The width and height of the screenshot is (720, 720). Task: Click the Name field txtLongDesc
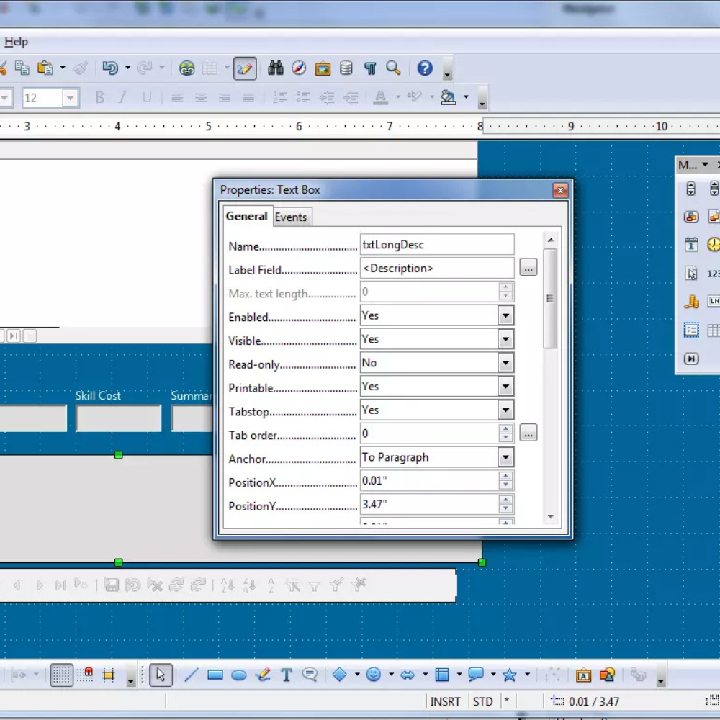pos(437,245)
